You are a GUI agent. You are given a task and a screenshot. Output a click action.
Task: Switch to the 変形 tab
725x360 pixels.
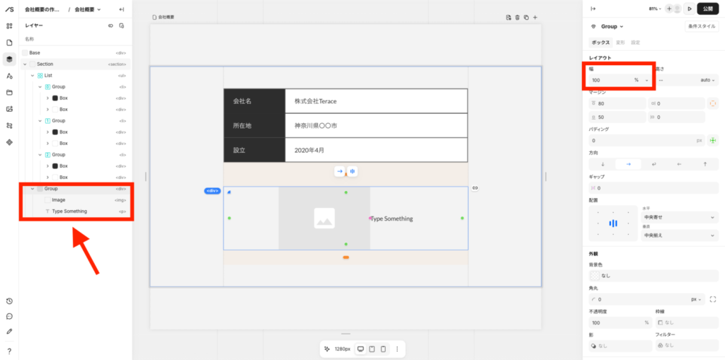pos(620,42)
